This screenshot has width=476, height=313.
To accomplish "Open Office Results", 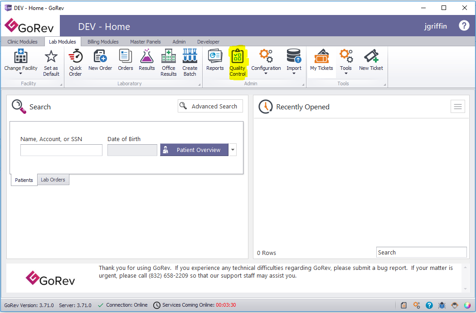I will [169, 63].
